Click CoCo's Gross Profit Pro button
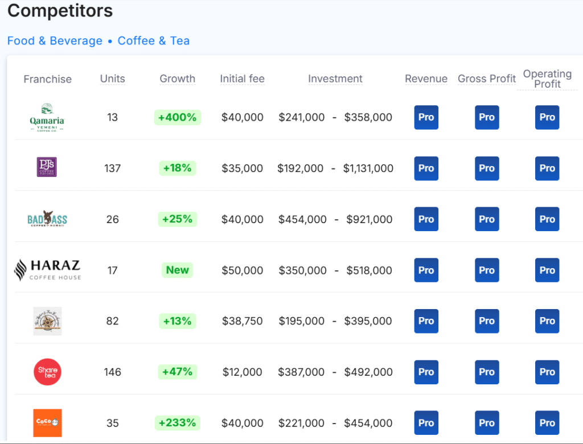 (487, 423)
